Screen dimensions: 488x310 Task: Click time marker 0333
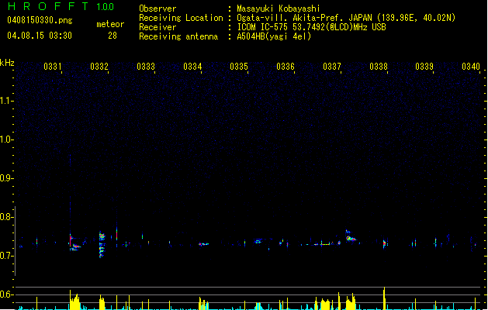(x=146, y=67)
